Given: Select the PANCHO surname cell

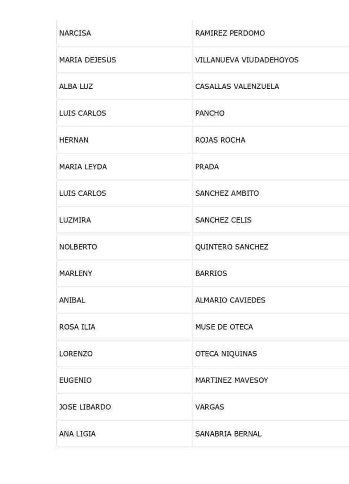Looking at the screenshot, I should pyautogui.click(x=271, y=113).
